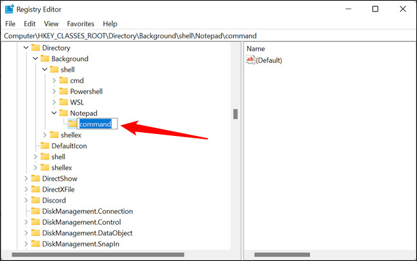This screenshot has height=261, width=417.
Task: Click the command folder icon
Action: point(72,124)
